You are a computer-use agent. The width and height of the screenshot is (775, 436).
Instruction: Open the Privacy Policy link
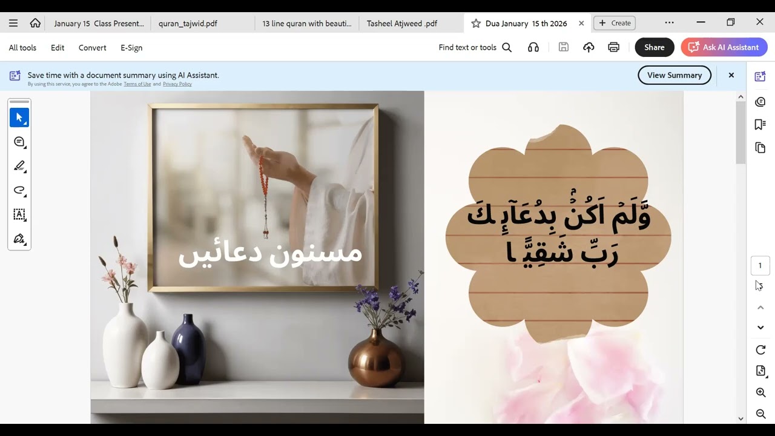pyautogui.click(x=177, y=84)
